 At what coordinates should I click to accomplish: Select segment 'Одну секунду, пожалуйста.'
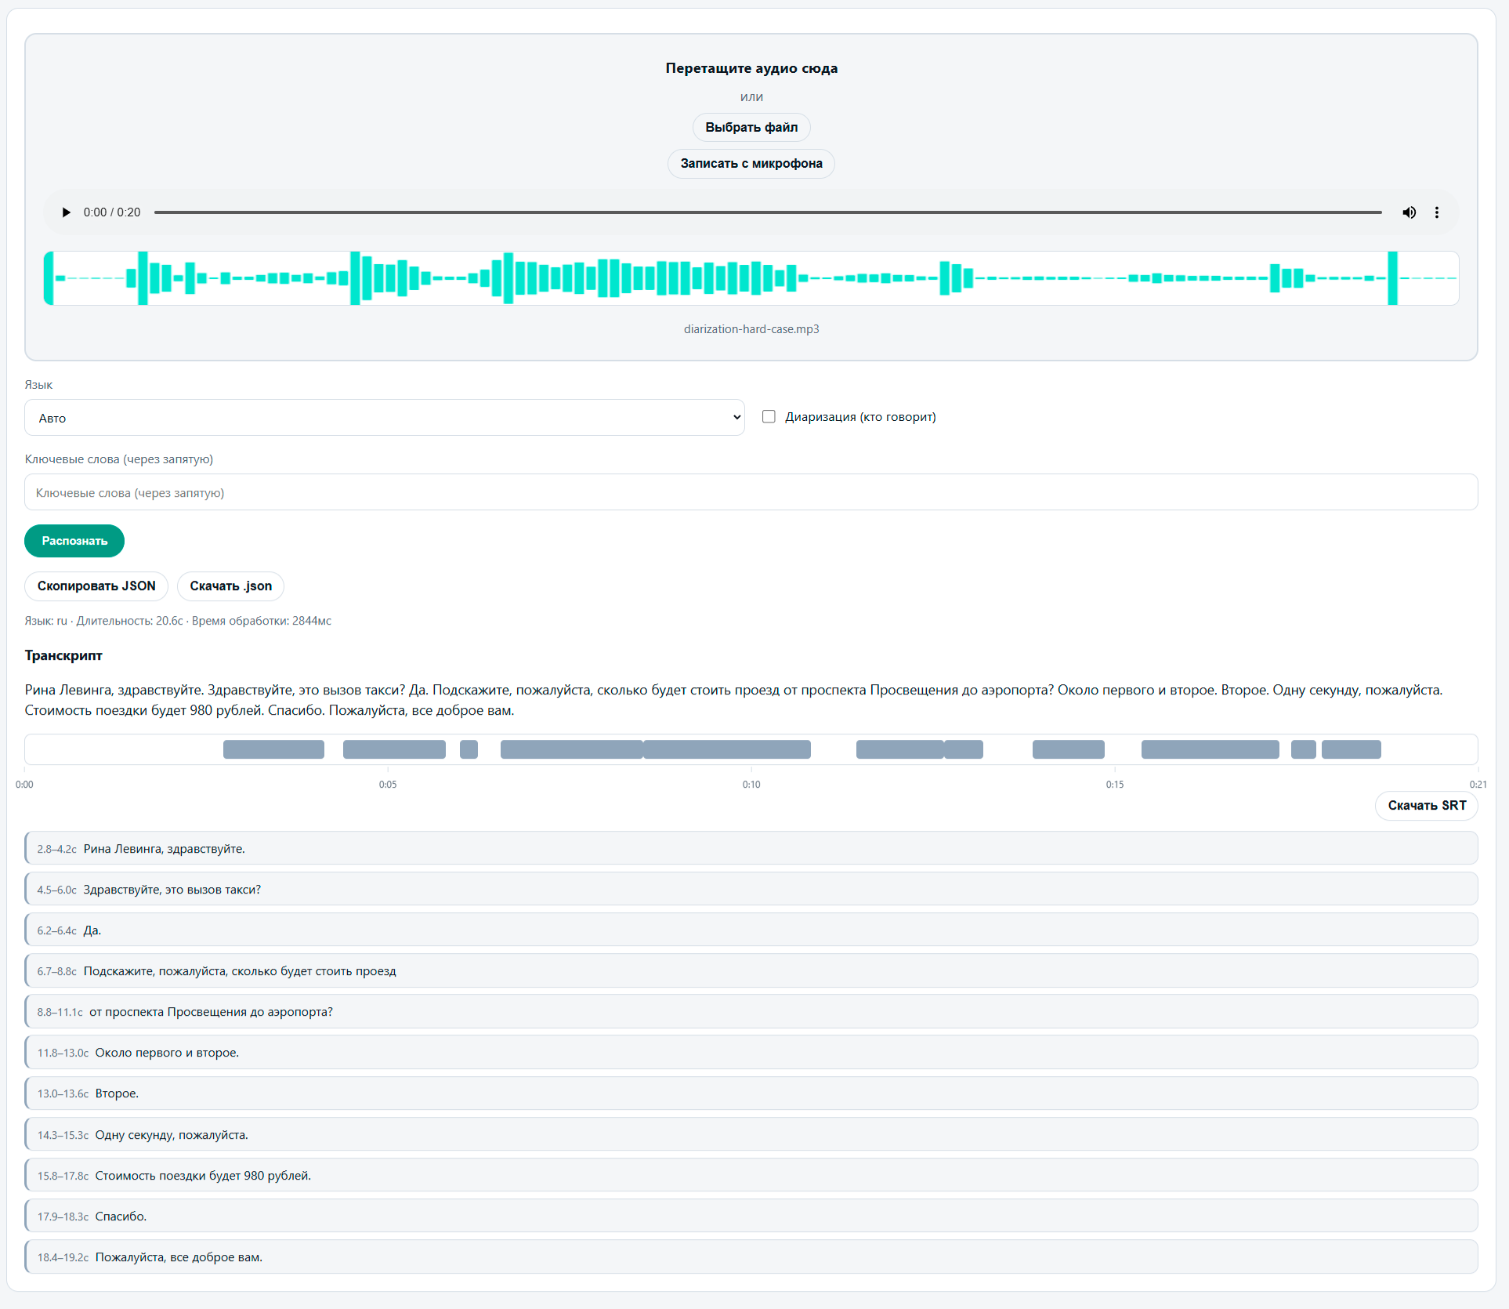751,1134
